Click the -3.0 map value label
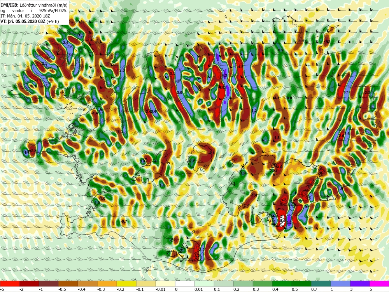Viewport: 389px width, 292px height. point(279,167)
